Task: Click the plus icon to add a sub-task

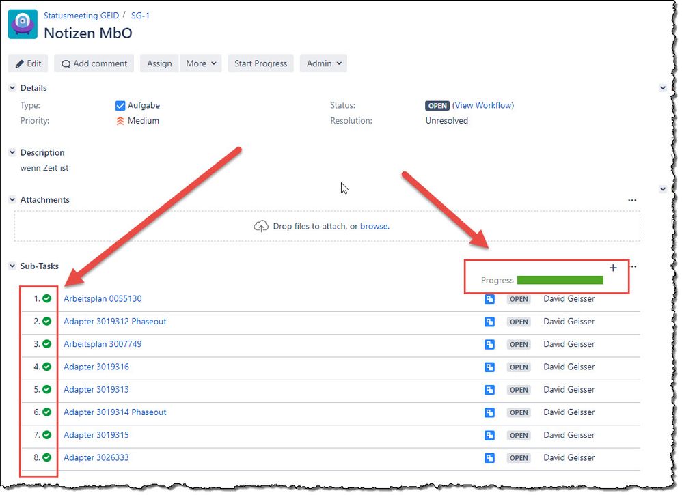Action: pyautogui.click(x=613, y=268)
